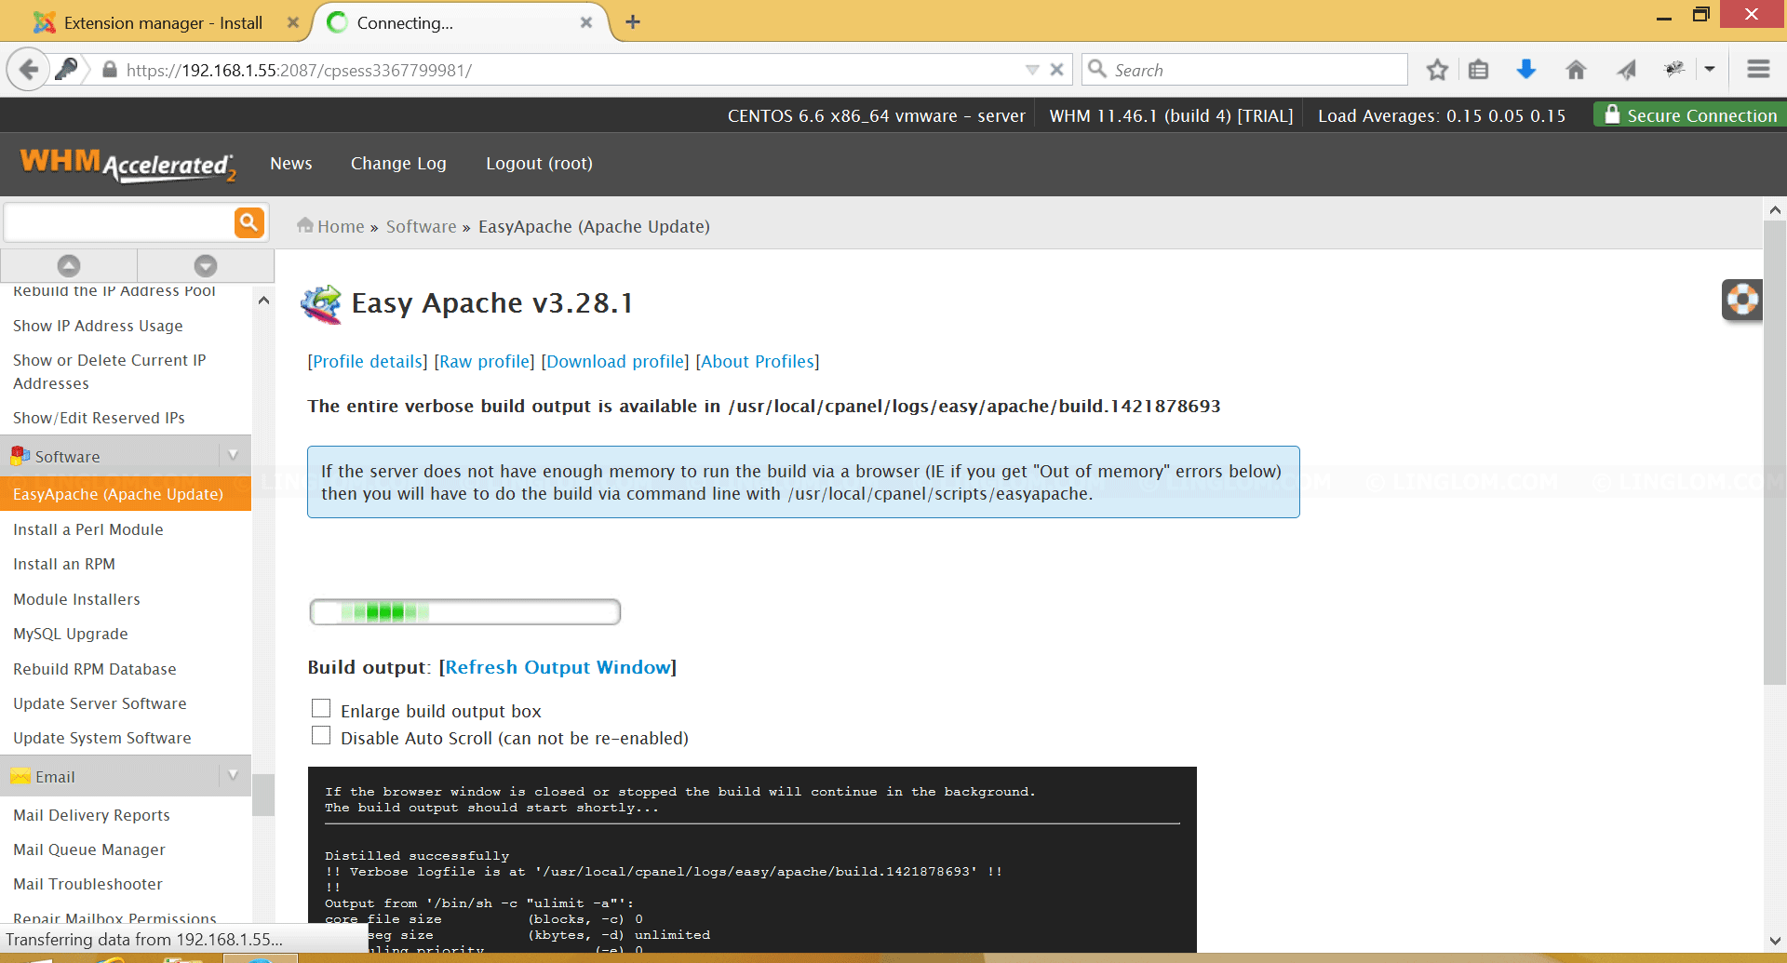Click the Secure Connection badge
1787x963 pixels.
click(1689, 115)
